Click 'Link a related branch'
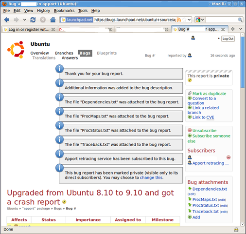The width and height of the screenshot is (246, 234). pos(204,110)
